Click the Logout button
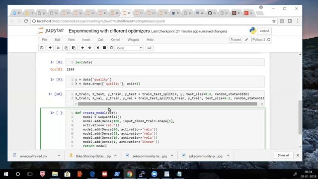Image resolution: width=318 pixels, height=179 pixels. point(264,31)
